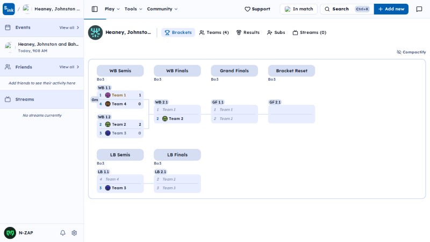Toggle the sidebar panel icon

point(95,9)
